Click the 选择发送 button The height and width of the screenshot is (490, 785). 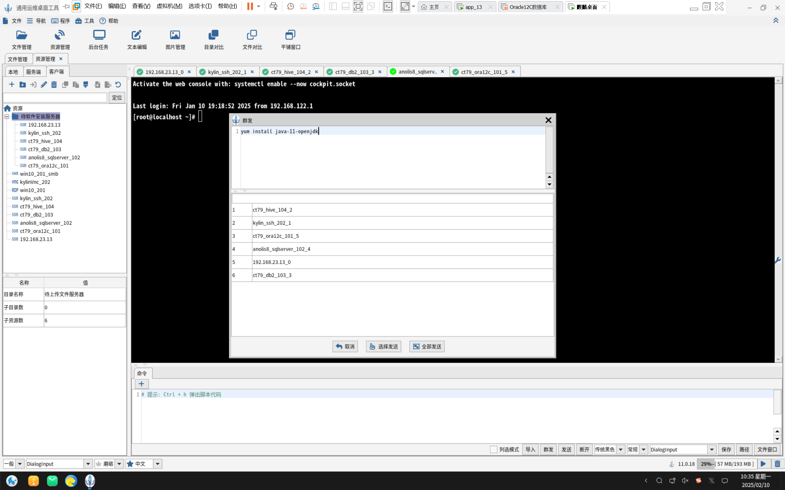pos(383,347)
